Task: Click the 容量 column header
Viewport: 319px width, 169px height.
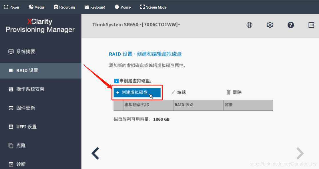Action: pos(248,105)
